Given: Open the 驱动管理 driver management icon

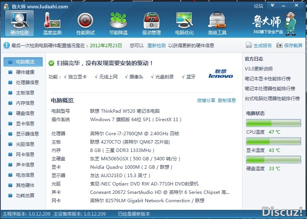Looking at the screenshot, I should (x=151, y=23).
